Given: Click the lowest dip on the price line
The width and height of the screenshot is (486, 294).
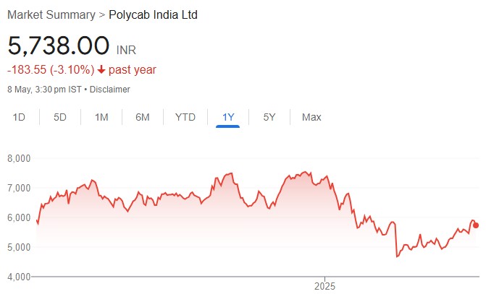Looking at the screenshot, I should tap(396, 256).
